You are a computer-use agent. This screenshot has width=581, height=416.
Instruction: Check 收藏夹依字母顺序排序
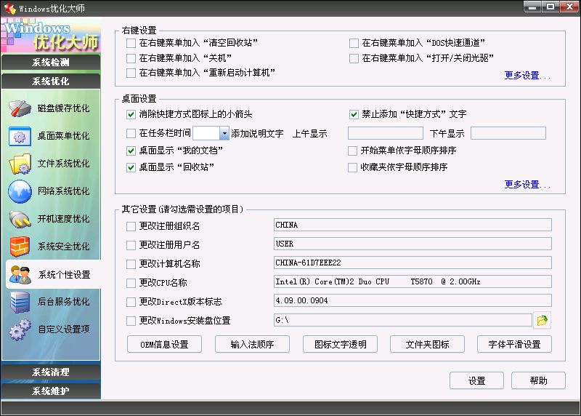click(352, 167)
